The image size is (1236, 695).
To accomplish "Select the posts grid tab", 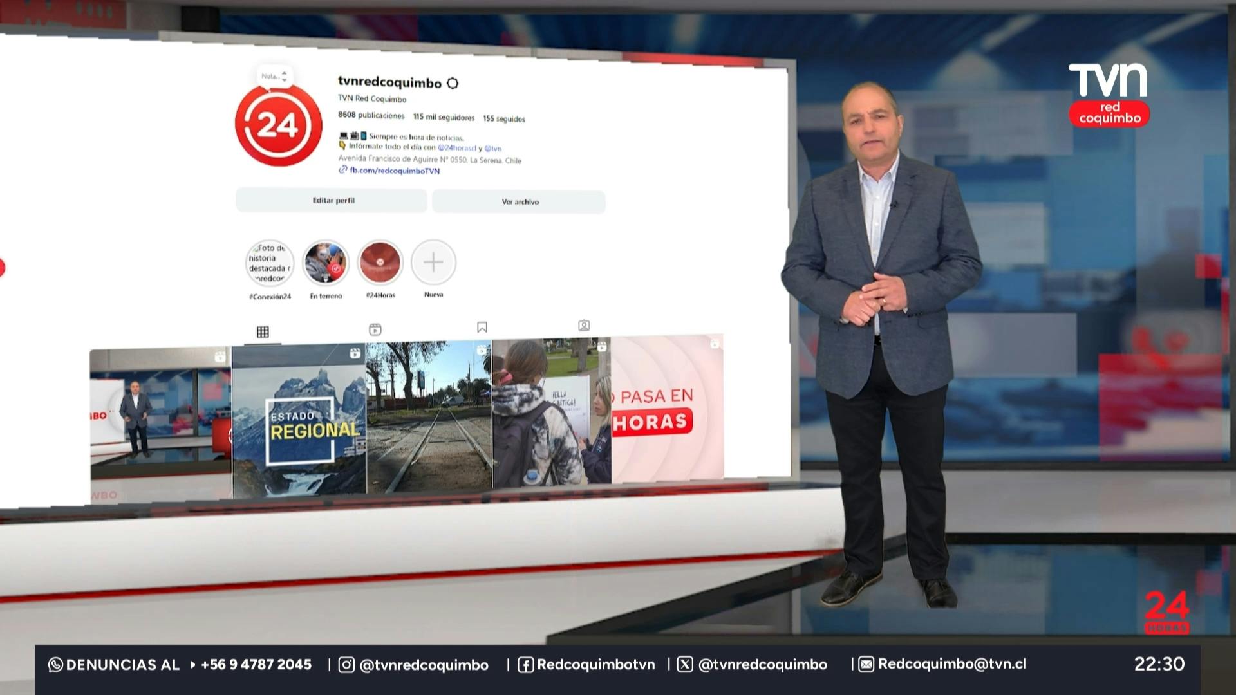I will coord(263,332).
